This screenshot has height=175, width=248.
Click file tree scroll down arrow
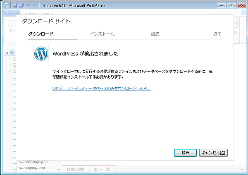click(59, 170)
